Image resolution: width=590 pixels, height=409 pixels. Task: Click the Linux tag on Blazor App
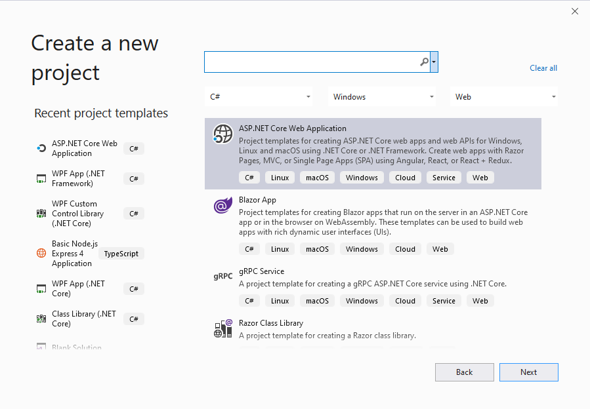(x=280, y=248)
